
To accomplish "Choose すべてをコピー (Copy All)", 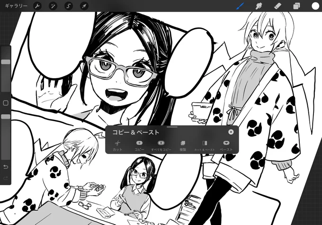I will click(x=161, y=145).
